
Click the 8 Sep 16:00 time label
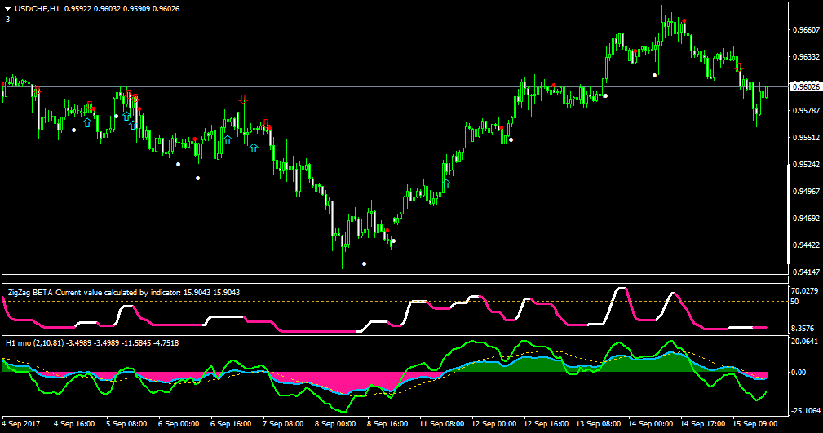coord(387,423)
